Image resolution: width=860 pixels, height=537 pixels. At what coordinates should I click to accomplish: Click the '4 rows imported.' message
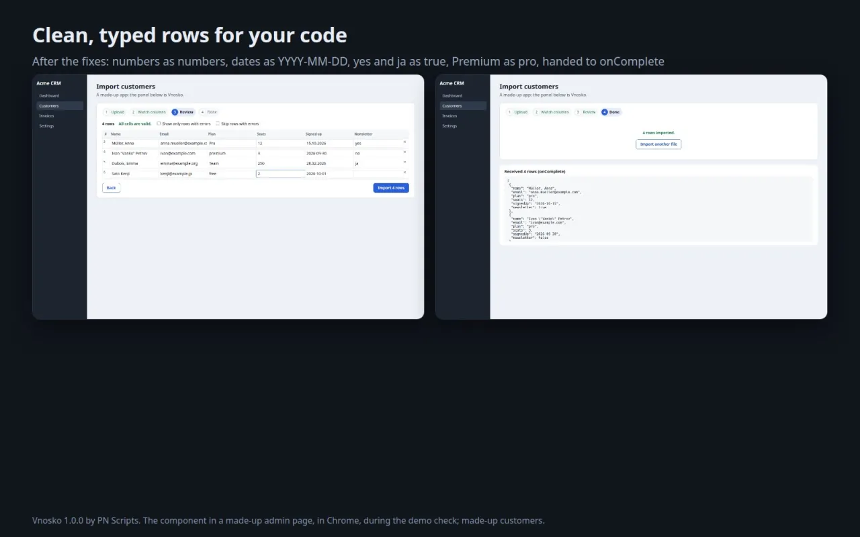click(x=658, y=133)
